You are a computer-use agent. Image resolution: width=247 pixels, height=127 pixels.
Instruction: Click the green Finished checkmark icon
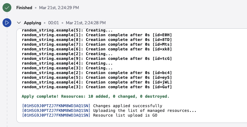(7, 7)
